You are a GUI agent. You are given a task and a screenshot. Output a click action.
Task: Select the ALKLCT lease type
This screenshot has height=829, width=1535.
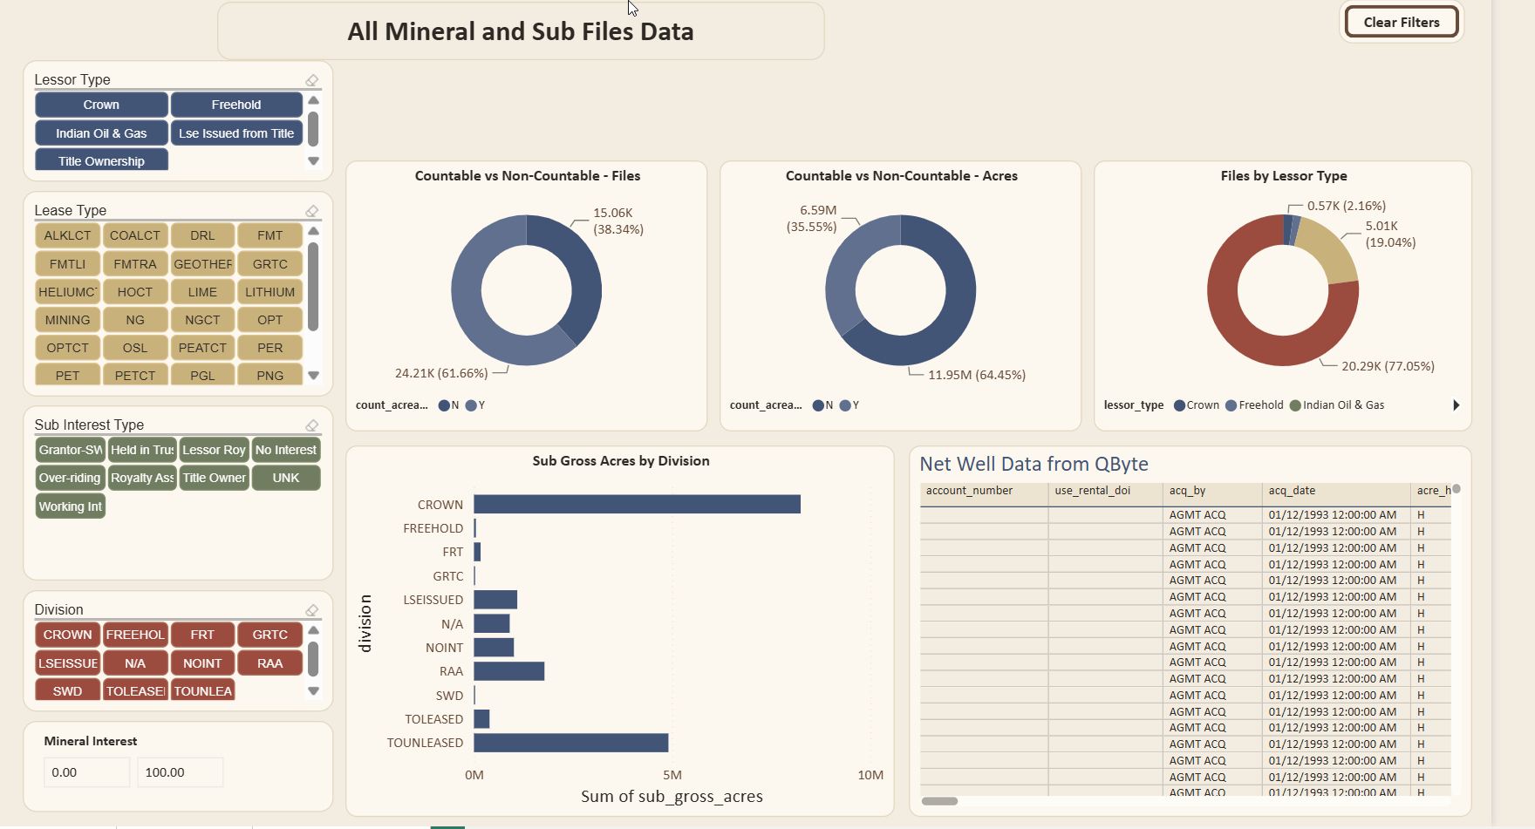click(x=67, y=235)
